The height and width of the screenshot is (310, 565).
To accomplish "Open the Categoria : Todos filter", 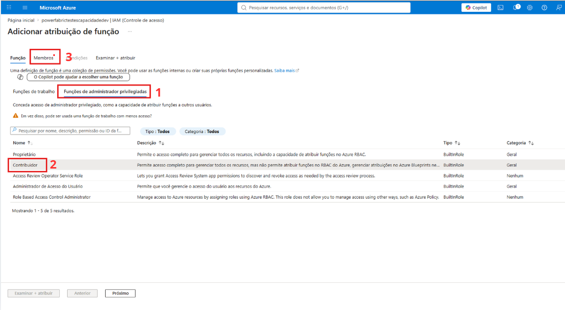I will [202, 132].
